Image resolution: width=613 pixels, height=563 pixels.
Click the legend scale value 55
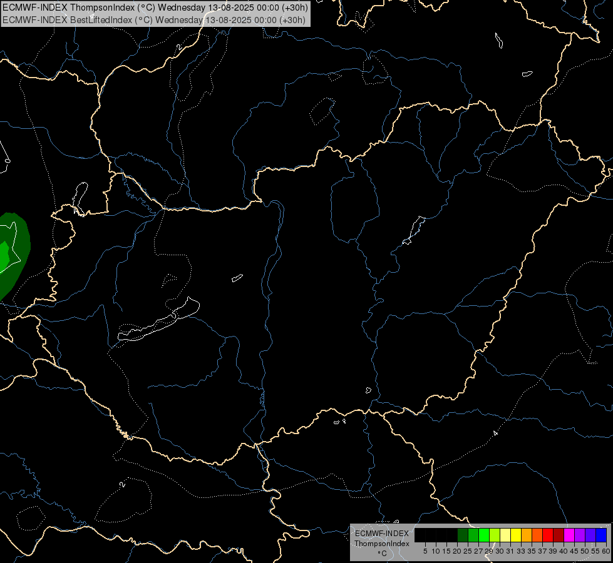(595, 551)
